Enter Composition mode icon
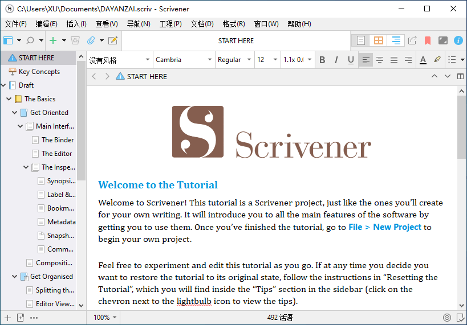The width and height of the screenshot is (467, 325). click(443, 40)
